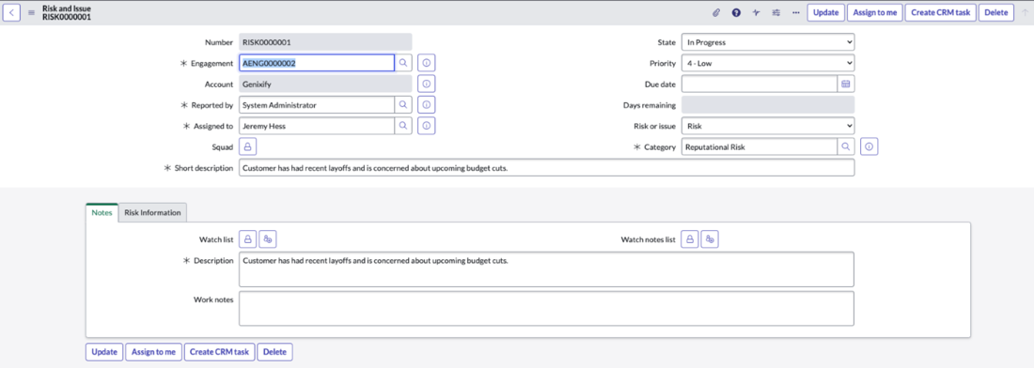Screen dimensions: 1034x368
Task: Open the Due date calendar picker
Action: click(846, 84)
